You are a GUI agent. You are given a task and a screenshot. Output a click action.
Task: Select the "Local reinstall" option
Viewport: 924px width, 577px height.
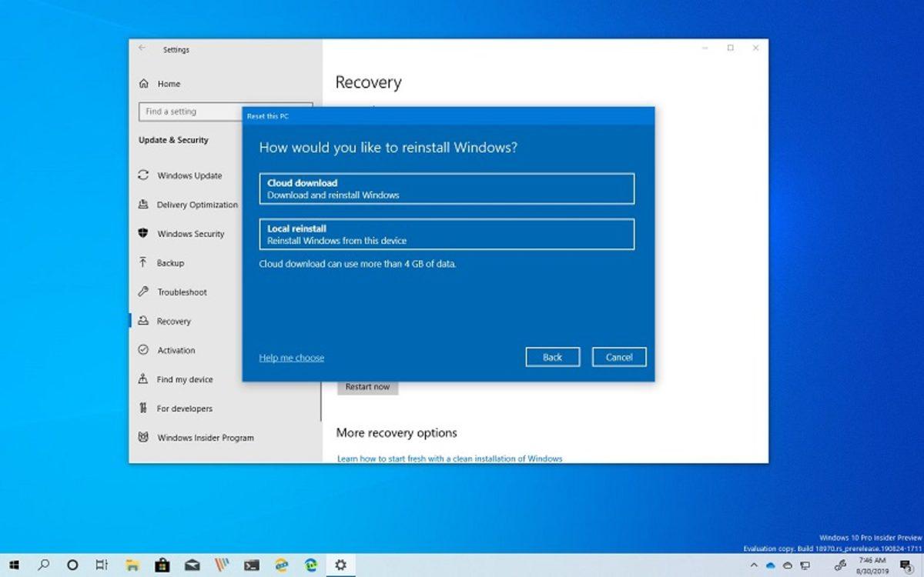(447, 234)
